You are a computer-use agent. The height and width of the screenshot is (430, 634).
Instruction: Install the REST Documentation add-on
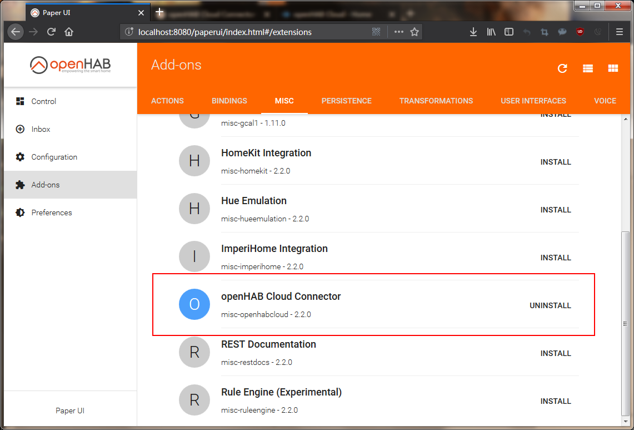pos(556,353)
